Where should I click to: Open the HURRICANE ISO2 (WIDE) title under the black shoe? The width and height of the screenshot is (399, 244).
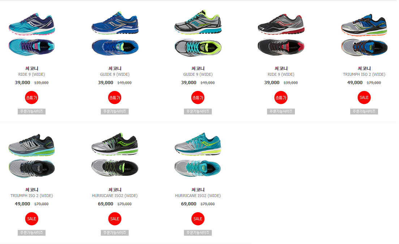click(x=115, y=196)
